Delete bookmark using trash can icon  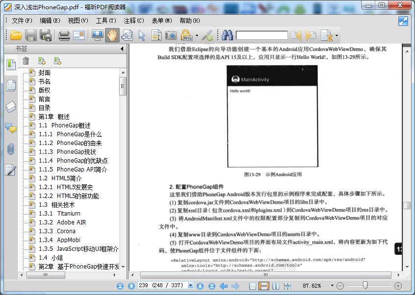click(x=26, y=61)
